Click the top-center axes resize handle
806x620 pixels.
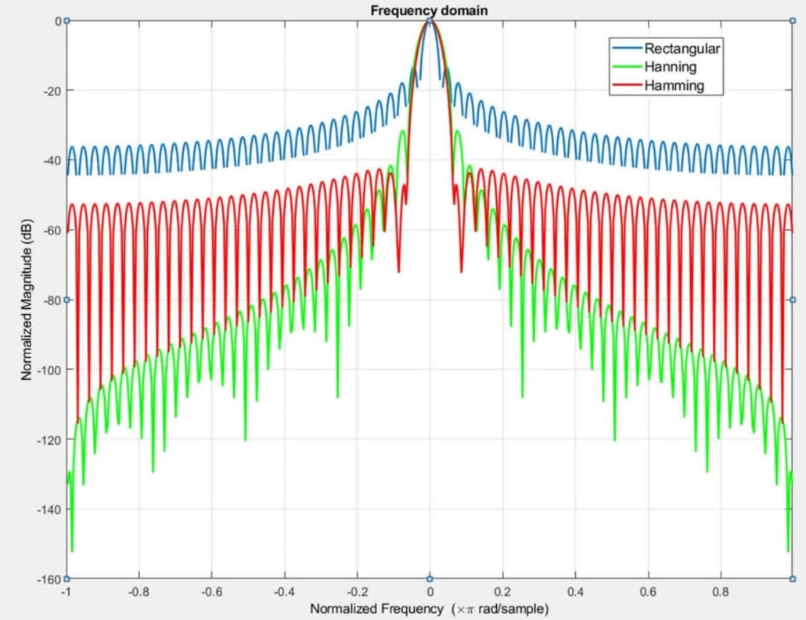pos(430,20)
